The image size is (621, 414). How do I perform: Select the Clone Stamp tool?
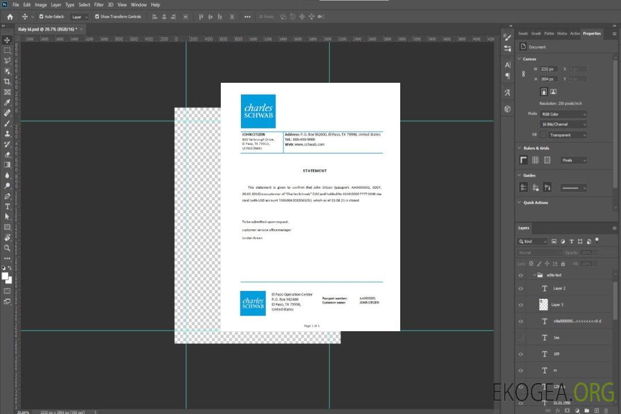[7, 133]
